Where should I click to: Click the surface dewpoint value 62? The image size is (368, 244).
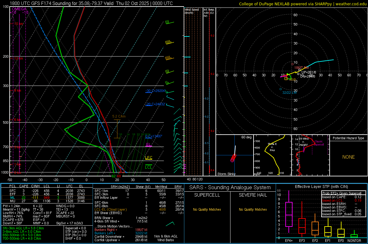click(x=114, y=176)
